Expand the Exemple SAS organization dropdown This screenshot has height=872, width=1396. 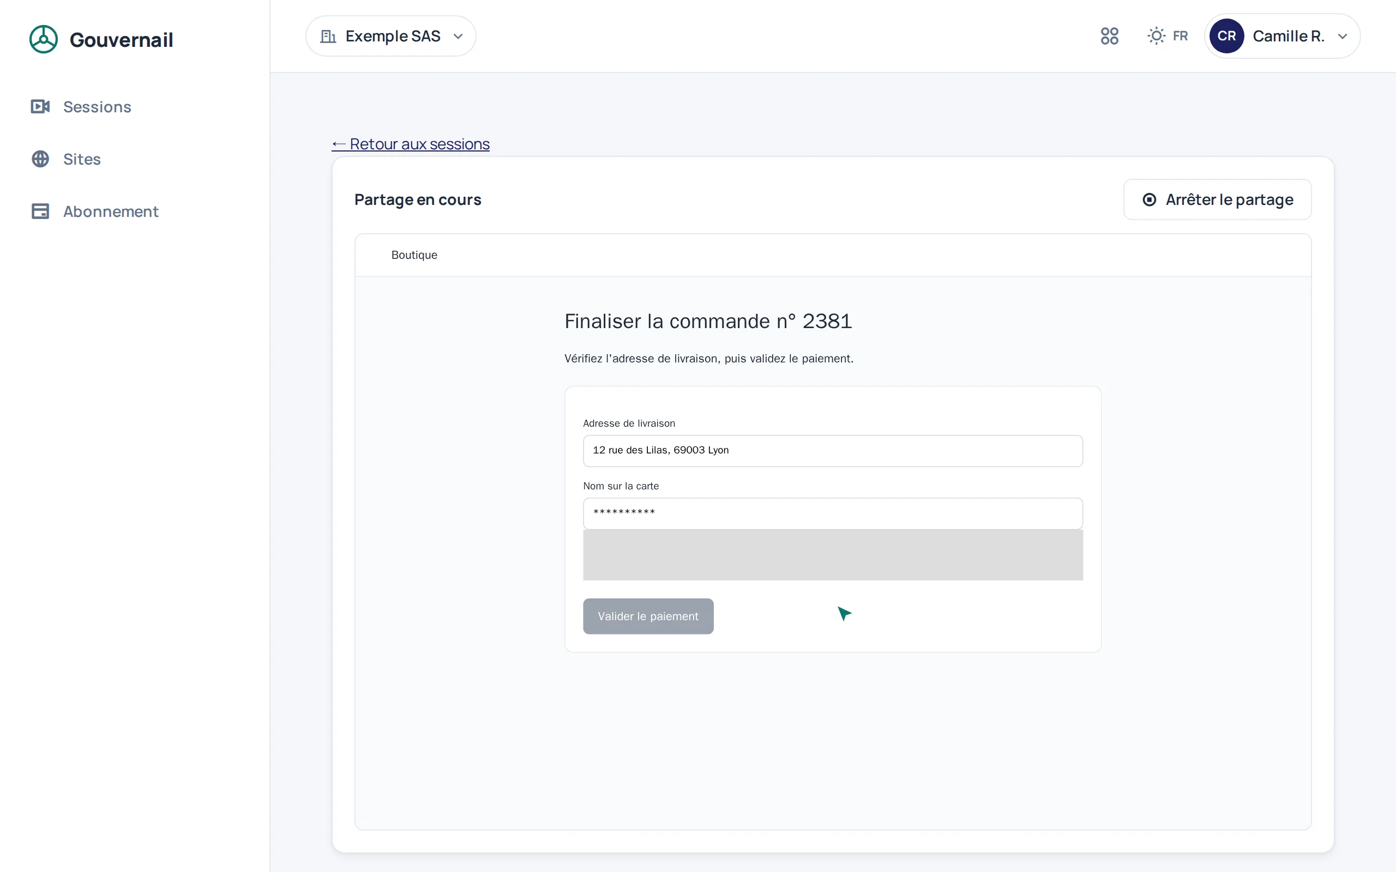(390, 36)
